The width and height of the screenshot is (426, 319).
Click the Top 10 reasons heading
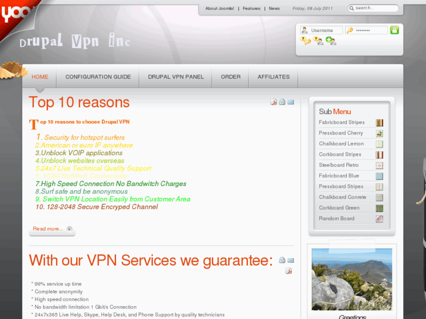79,102
